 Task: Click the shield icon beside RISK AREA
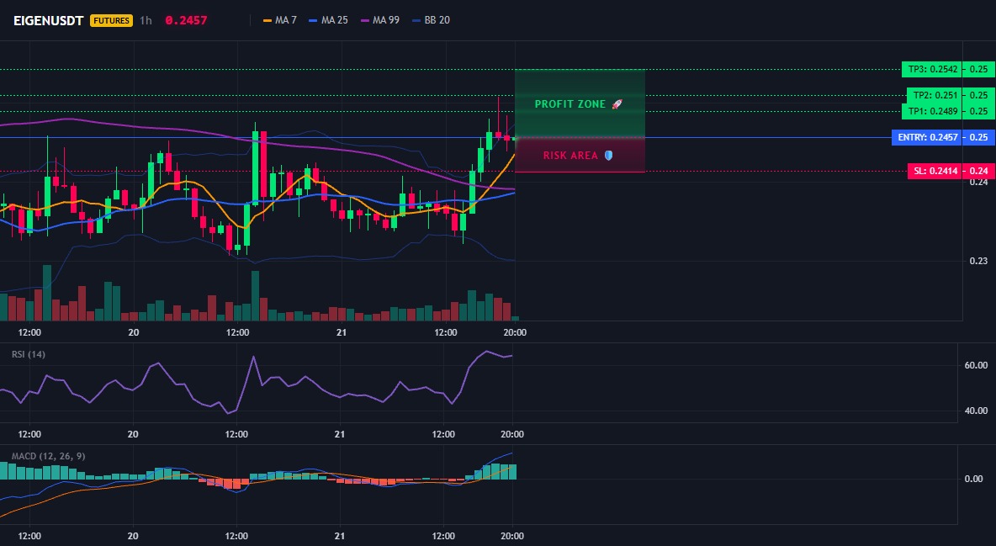[608, 155]
